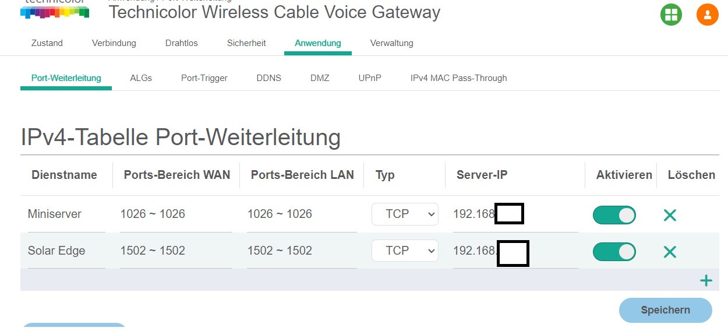Edit the Miniserver service name field
The width and height of the screenshot is (728, 331).
66,214
